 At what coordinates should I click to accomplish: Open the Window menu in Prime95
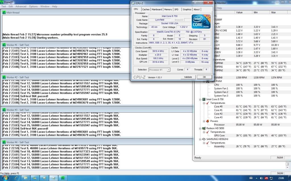[45, 6]
